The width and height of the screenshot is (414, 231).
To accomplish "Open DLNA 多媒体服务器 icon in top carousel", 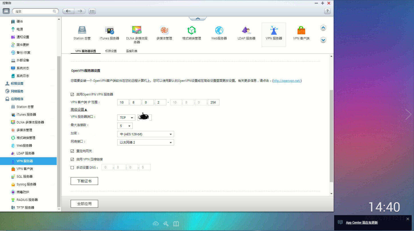I will 137,30.
